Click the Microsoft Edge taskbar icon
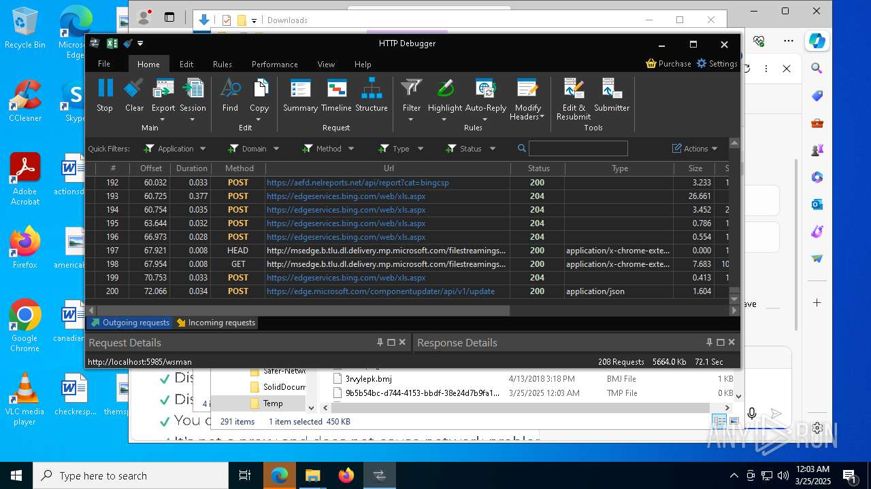Image resolution: width=871 pixels, height=489 pixels. tap(279, 475)
